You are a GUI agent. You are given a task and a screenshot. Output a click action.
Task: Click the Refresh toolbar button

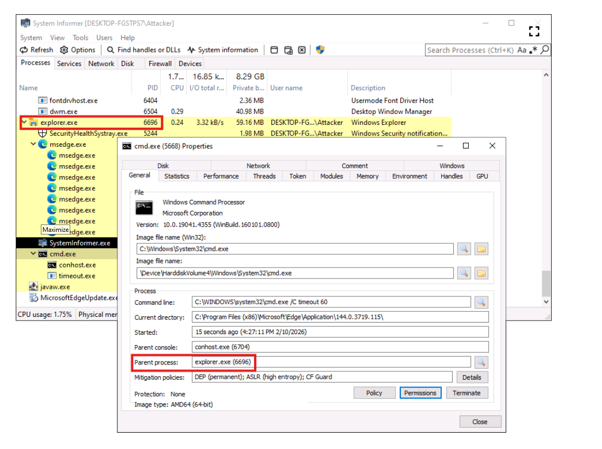[37, 50]
